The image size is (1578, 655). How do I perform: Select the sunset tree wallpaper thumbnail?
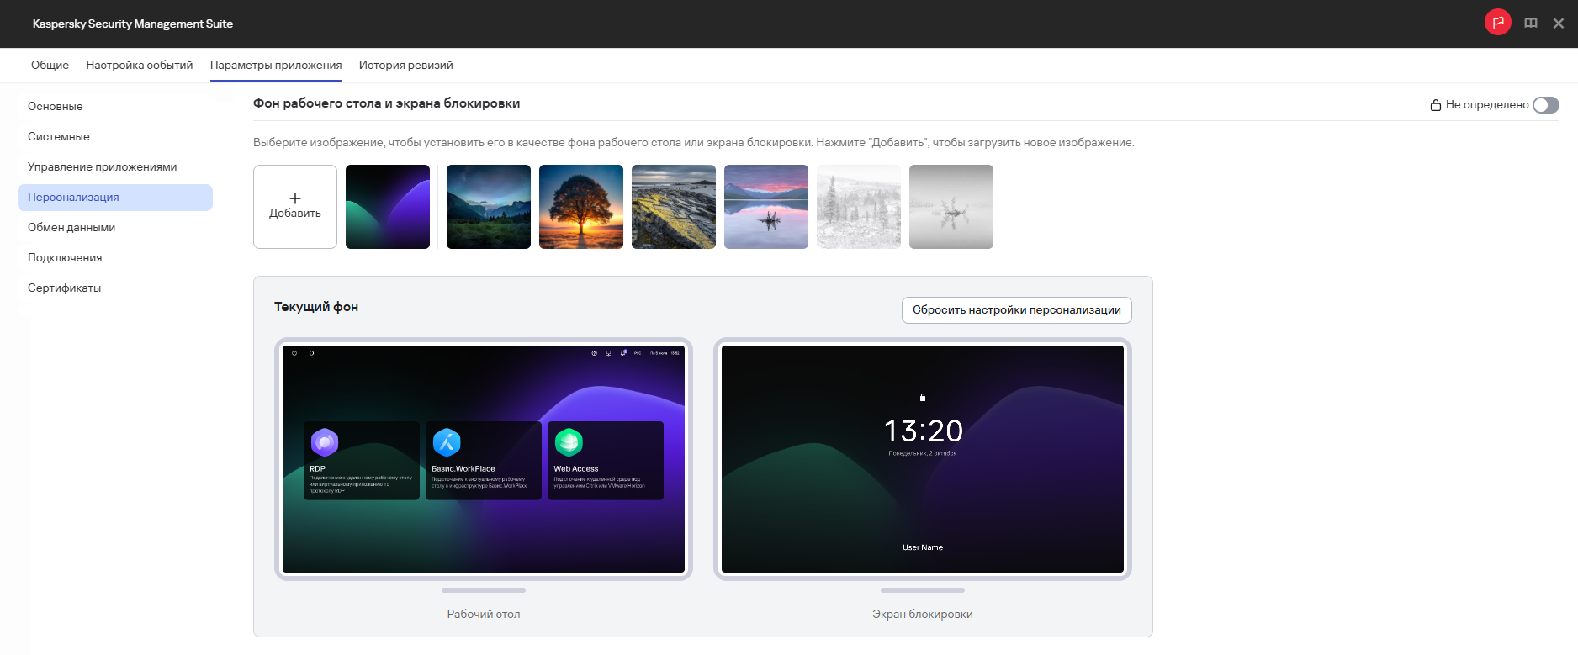(581, 207)
